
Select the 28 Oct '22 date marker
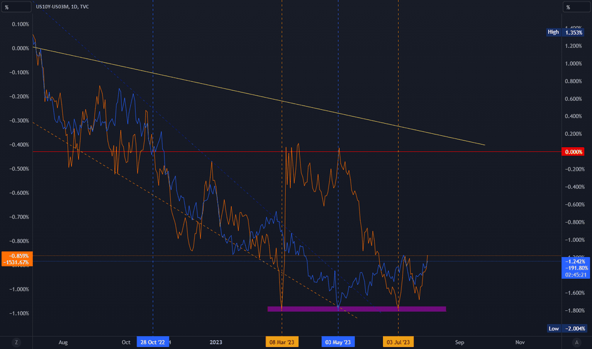[152, 342]
